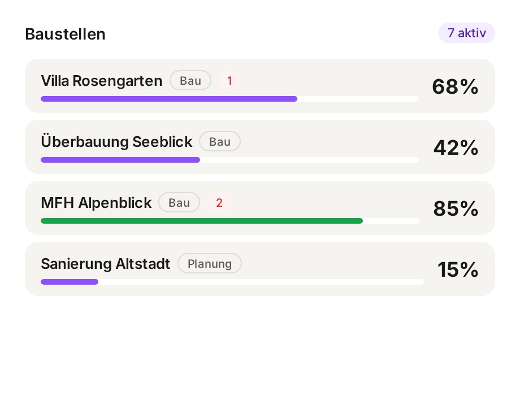Open the Villa Rosengarten project title
The width and height of the screenshot is (520, 418).
pos(102,81)
